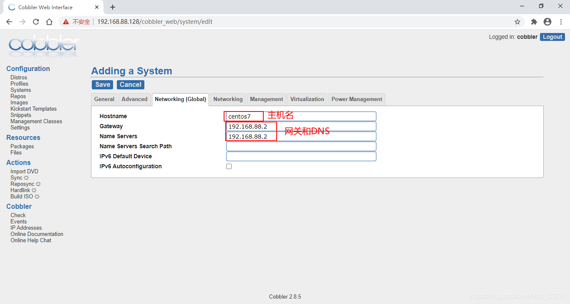Image resolution: width=570 pixels, height=304 pixels.
Task: Close the Cobbler Web Interface tab
Action: (97, 7)
